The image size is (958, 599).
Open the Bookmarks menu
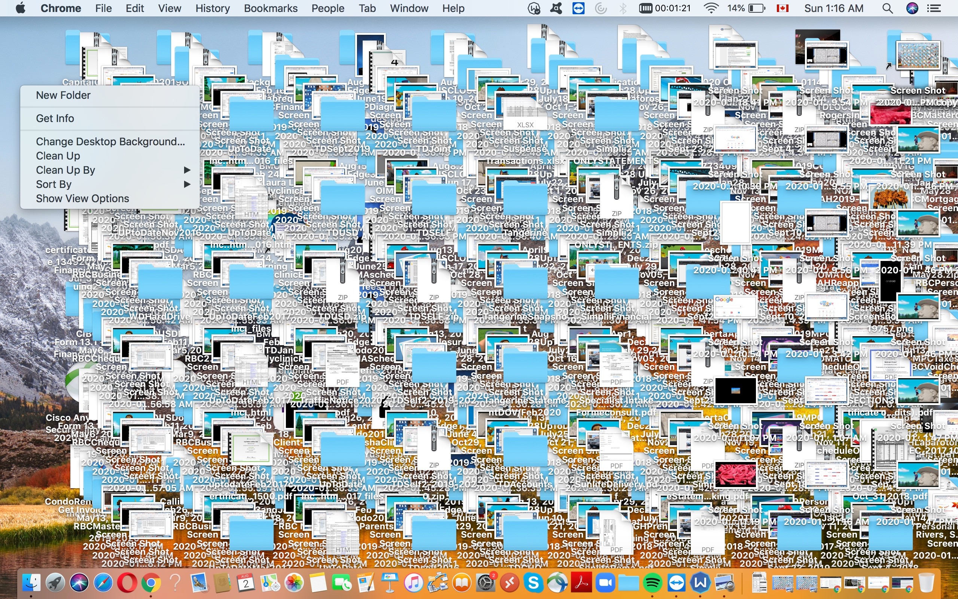[271, 8]
